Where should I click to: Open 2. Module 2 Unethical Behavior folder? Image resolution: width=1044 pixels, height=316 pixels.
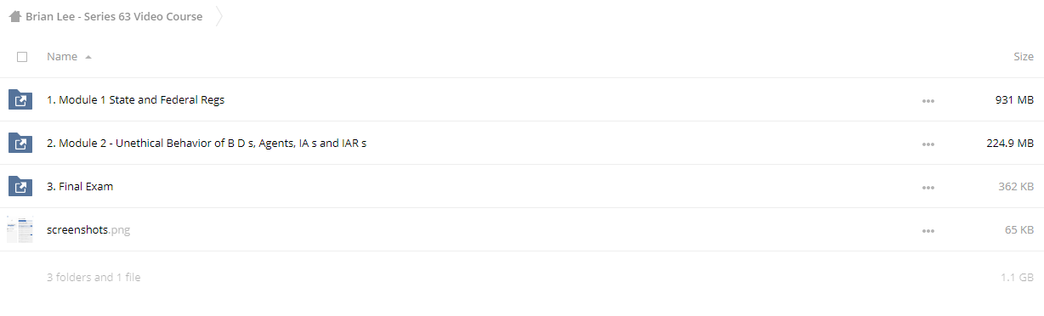point(207,144)
